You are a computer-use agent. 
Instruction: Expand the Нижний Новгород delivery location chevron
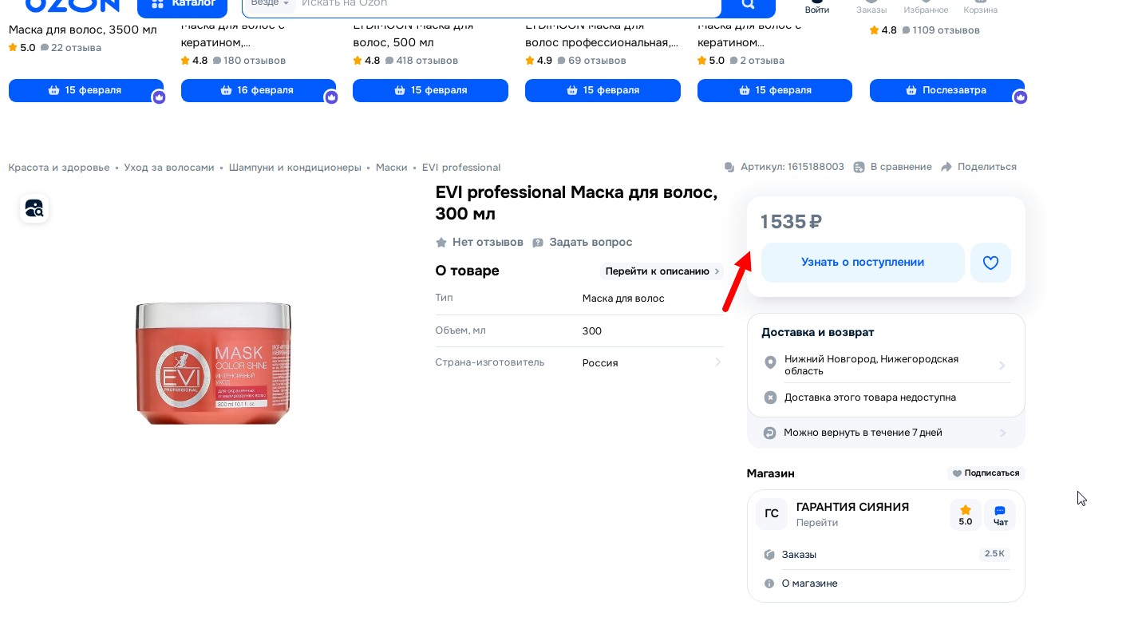click(1002, 366)
